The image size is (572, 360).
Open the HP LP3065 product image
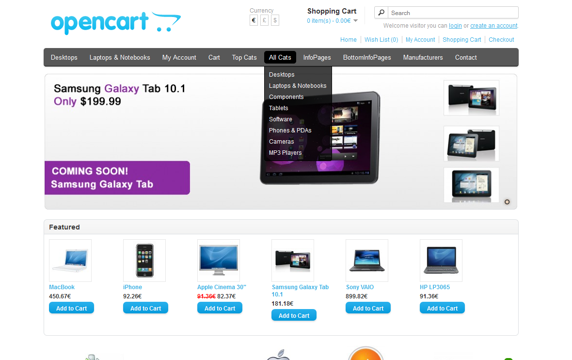[x=441, y=261]
